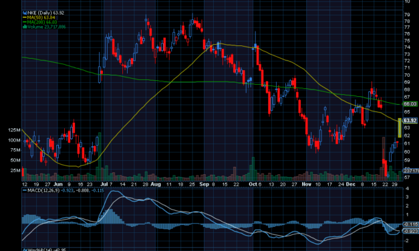Select the NKE (Daily) 63.92 legend label
Image resolution: width=419 pixels, height=251 pixels.
click(x=45, y=13)
